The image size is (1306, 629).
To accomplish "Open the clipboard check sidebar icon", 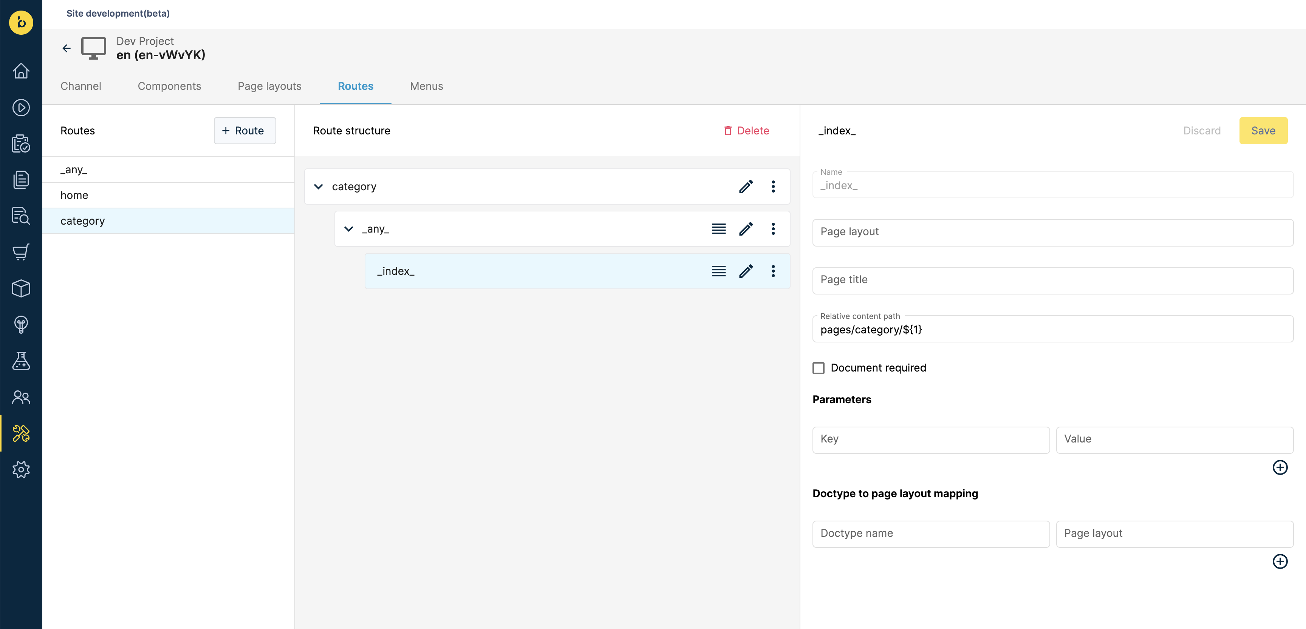I will tap(21, 144).
